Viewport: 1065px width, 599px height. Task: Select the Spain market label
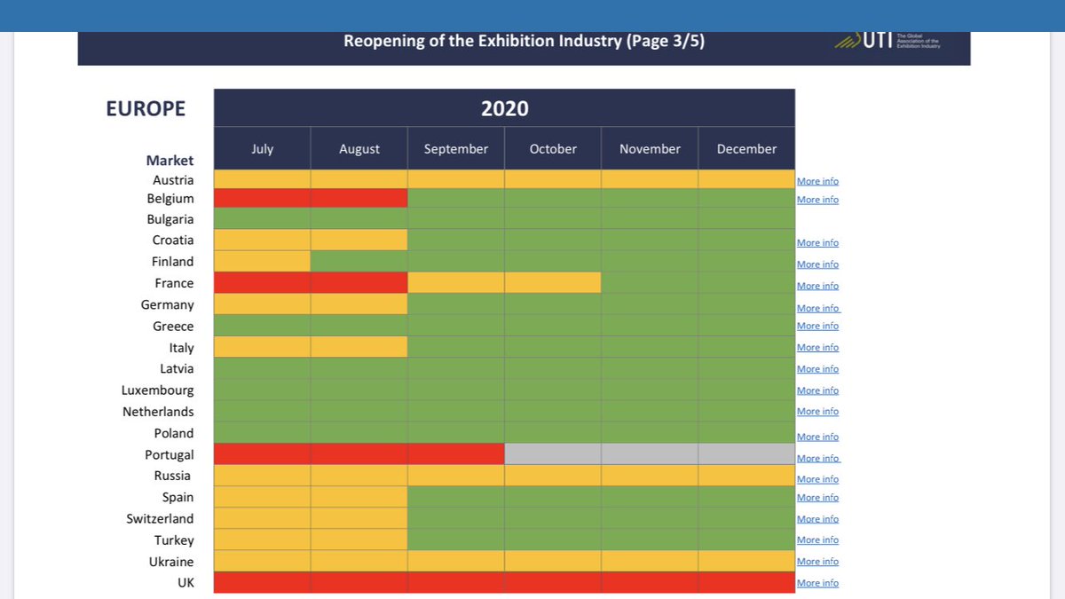[177, 497]
